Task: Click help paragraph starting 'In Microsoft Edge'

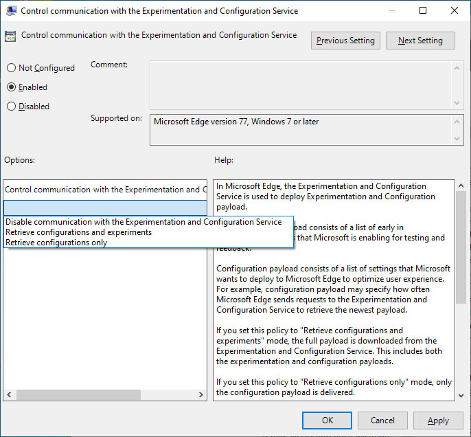Action: coord(325,197)
